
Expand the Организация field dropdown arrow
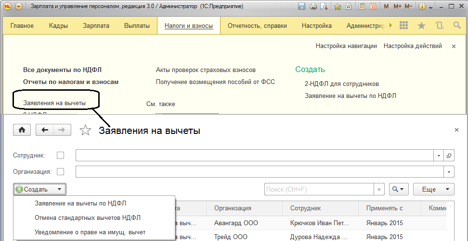pos(450,172)
